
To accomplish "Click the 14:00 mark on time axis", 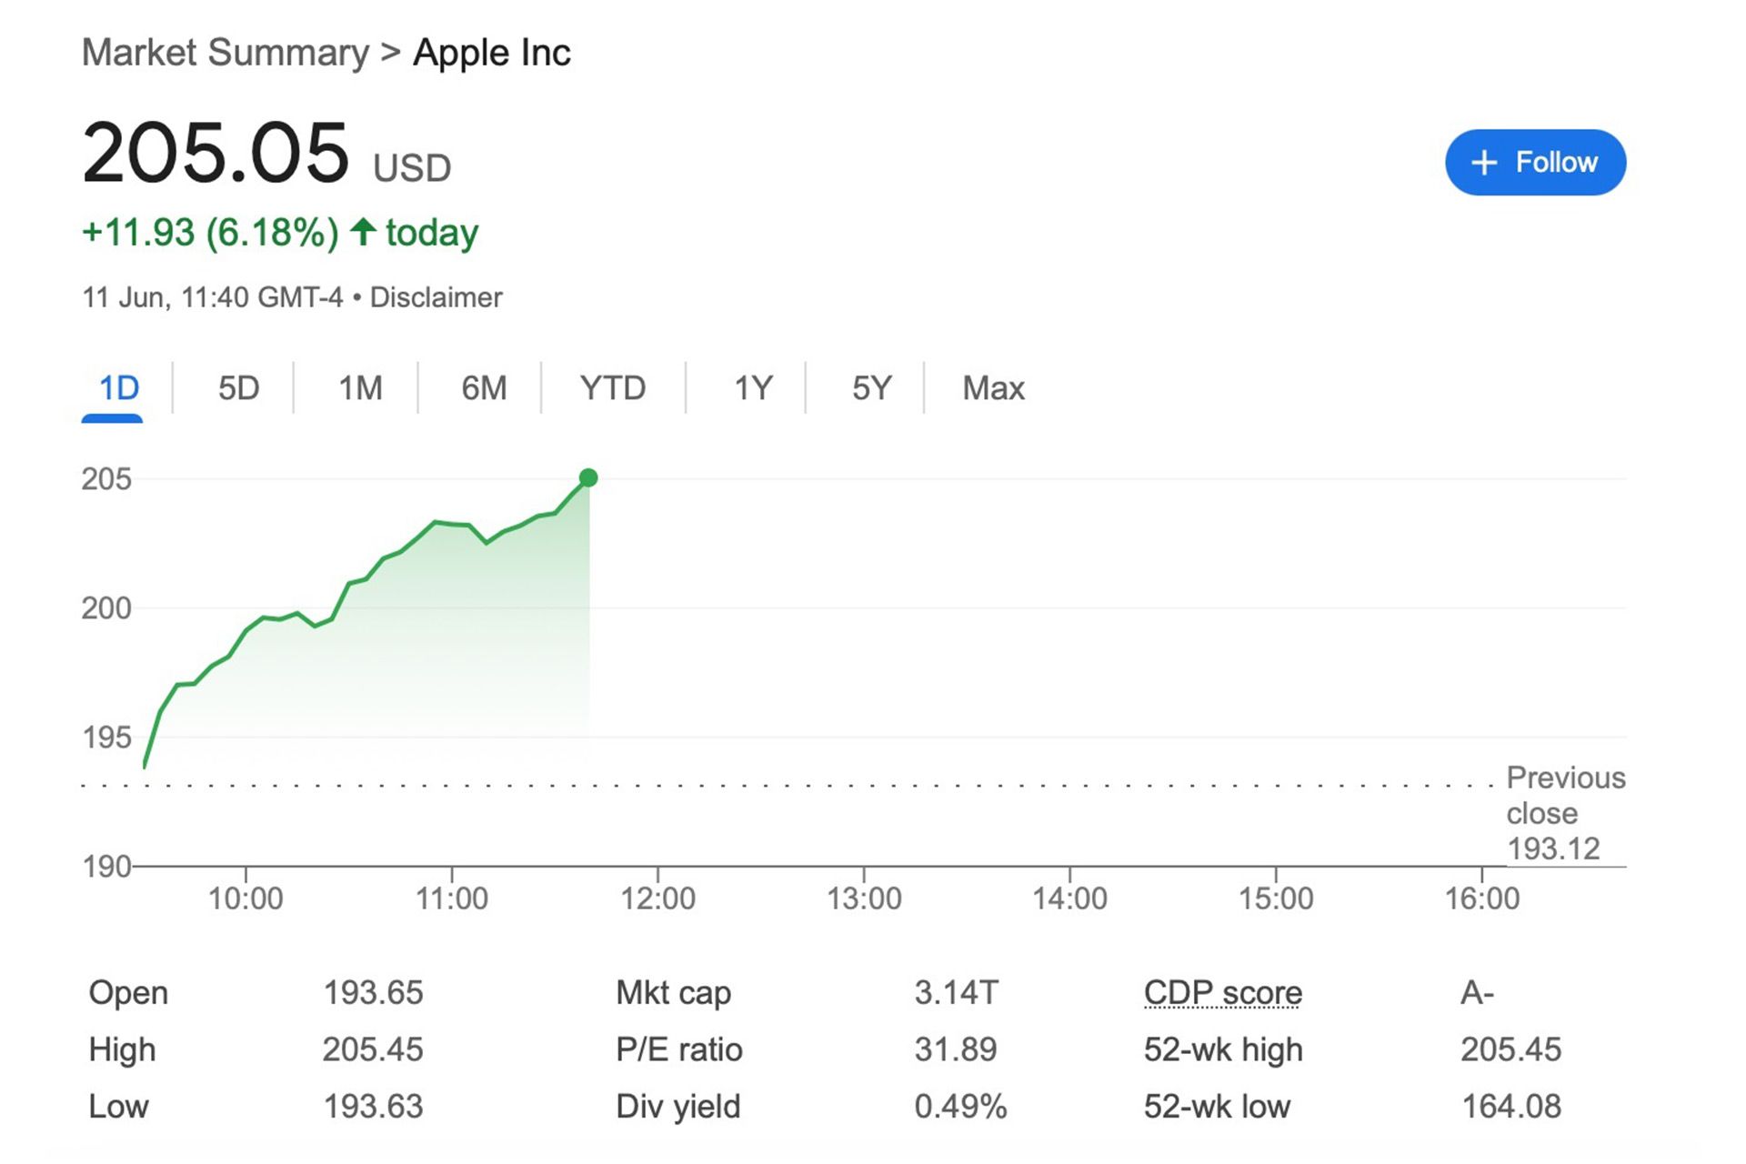I will point(1069,898).
